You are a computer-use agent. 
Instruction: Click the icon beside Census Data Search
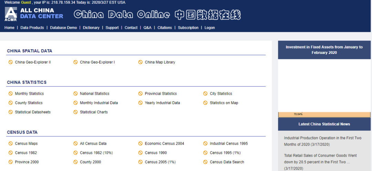205,162
